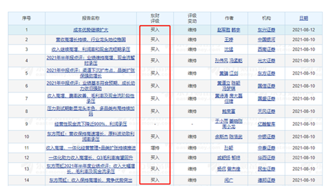Open author link 鲍荣富
This screenshot has width=330, height=190.
[x=229, y=111]
